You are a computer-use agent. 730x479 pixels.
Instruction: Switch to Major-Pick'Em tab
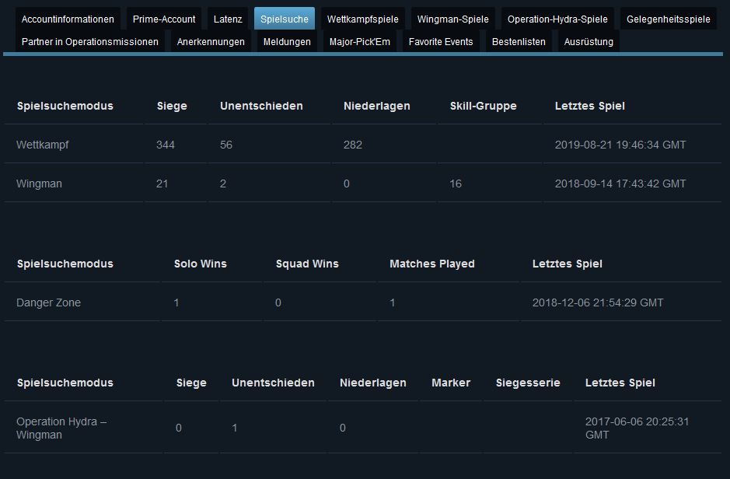click(359, 41)
